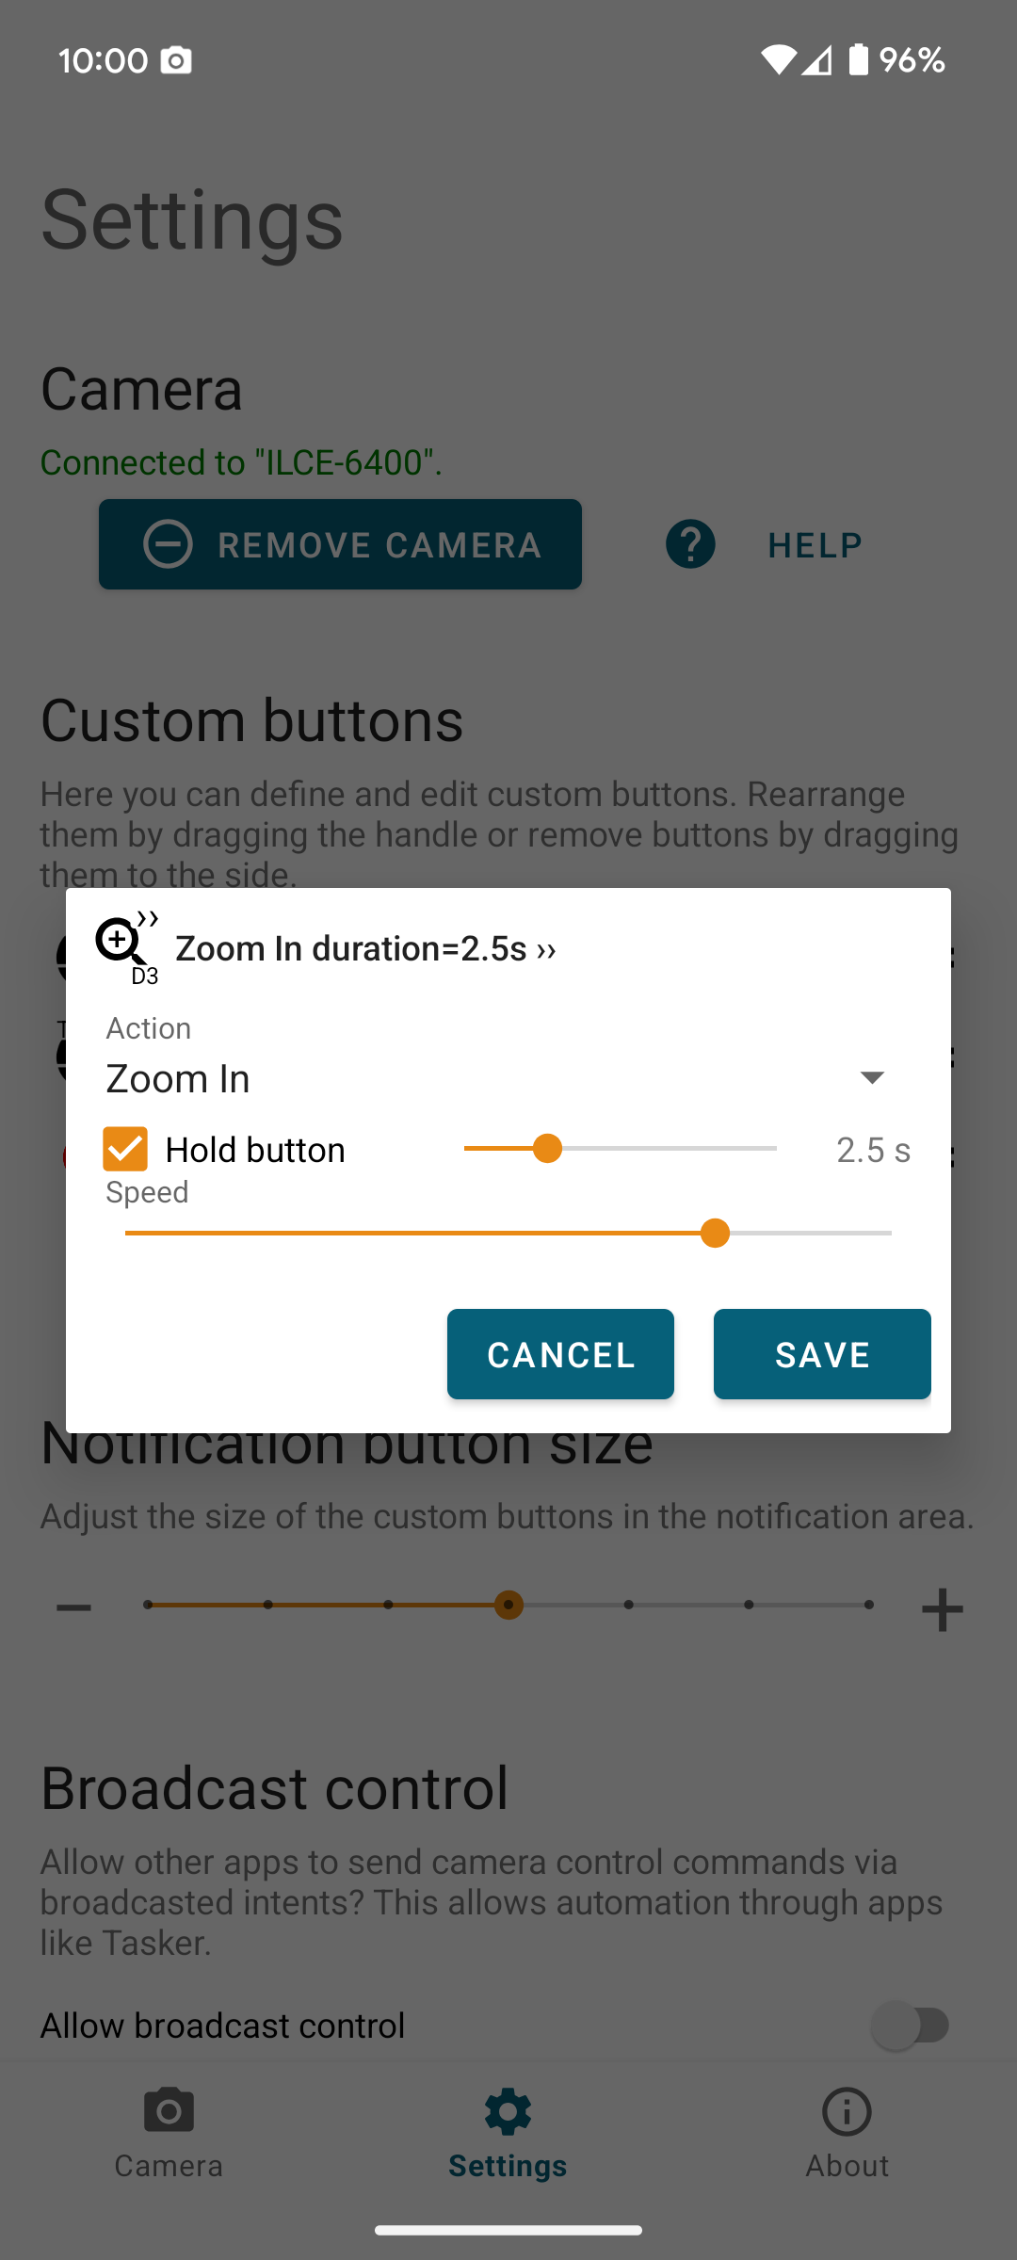Tap the minus icon to decrease button size
This screenshot has height=2260, width=1017.
tap(73, 1608)
